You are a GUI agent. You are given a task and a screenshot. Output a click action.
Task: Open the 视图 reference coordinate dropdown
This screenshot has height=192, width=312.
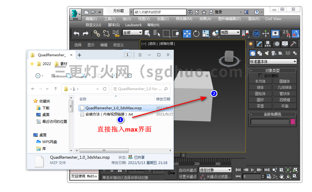coord(230,32)
